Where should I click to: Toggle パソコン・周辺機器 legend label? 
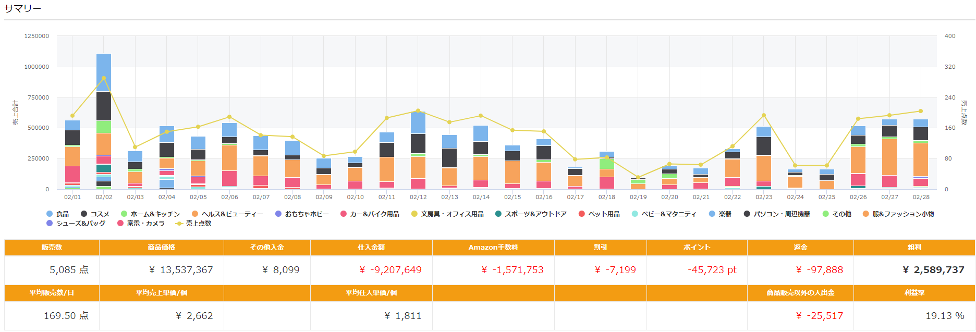tap(782, 214)
